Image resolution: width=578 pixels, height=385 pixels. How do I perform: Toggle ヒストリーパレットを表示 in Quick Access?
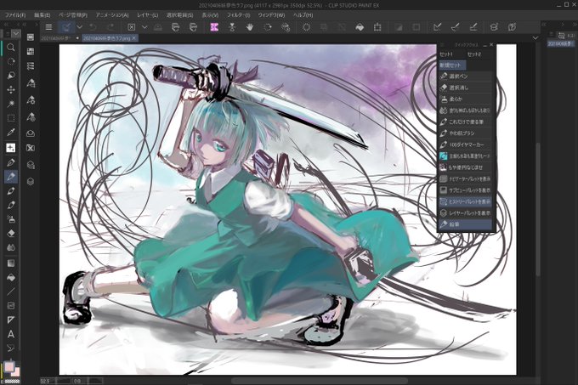tap(466, 201)
